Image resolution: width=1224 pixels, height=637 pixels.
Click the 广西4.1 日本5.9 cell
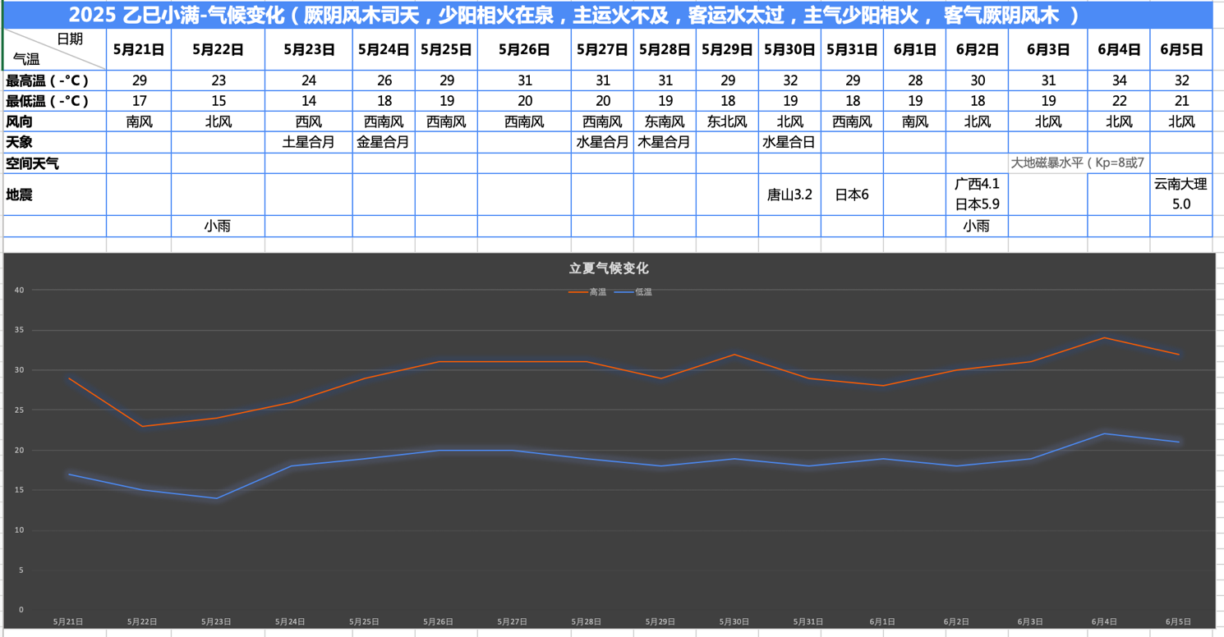pos(977,195)
